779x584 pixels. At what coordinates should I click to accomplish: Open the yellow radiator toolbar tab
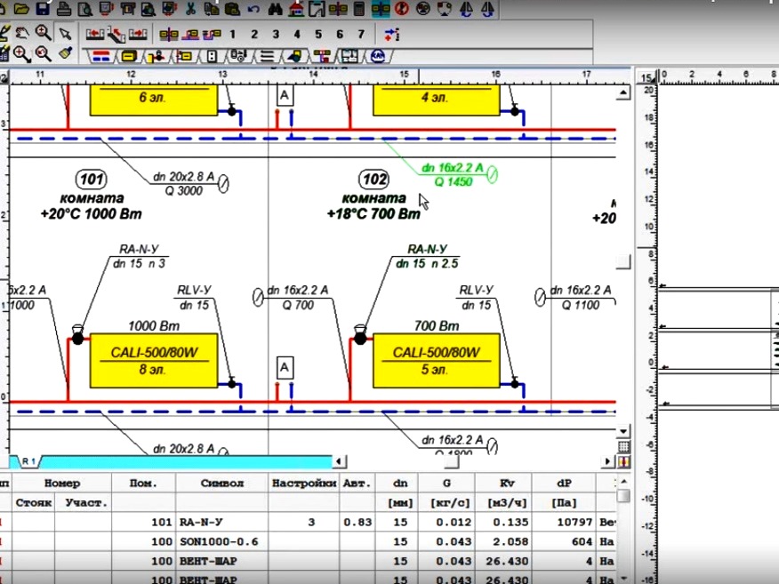tap(129, 56)
